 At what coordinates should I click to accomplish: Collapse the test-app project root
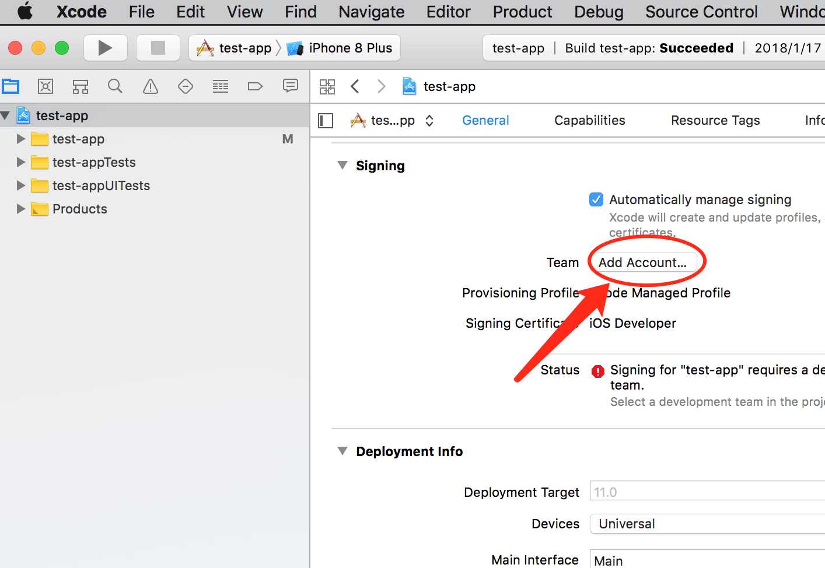pyautogui.click(x=5, y=115)
